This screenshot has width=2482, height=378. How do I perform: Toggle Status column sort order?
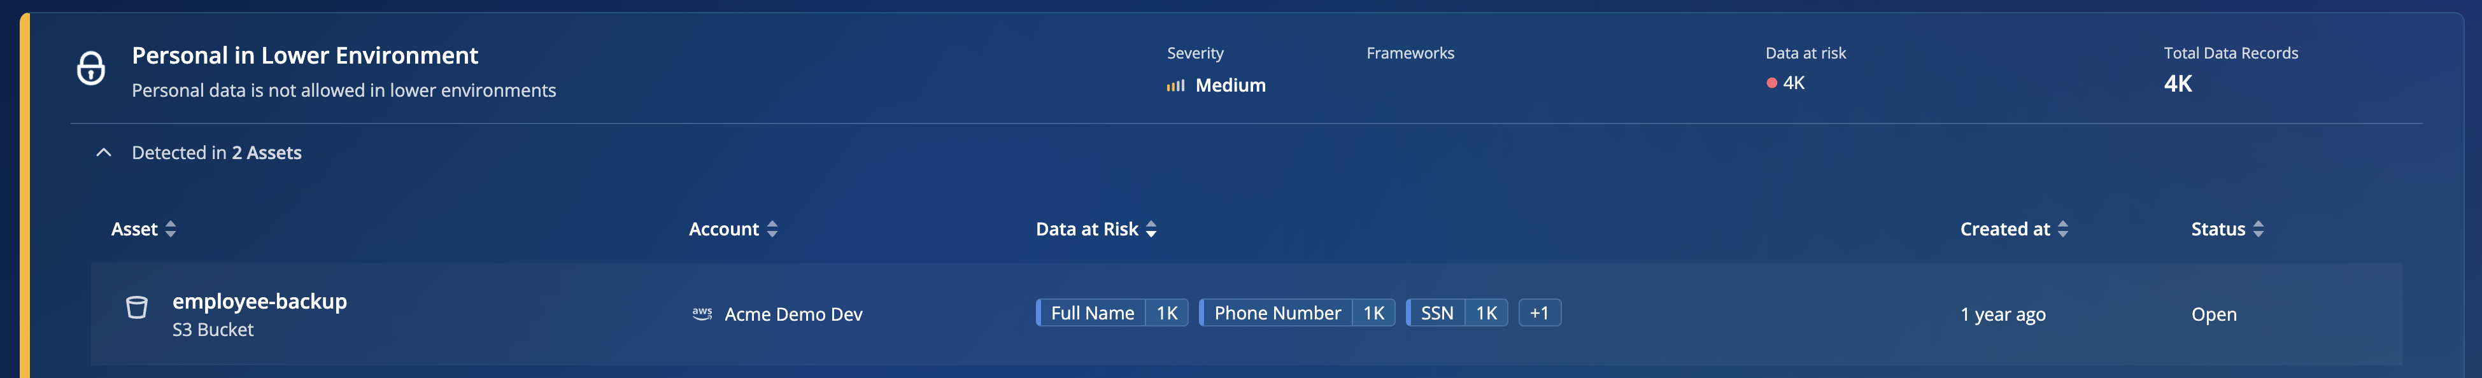2259,230
